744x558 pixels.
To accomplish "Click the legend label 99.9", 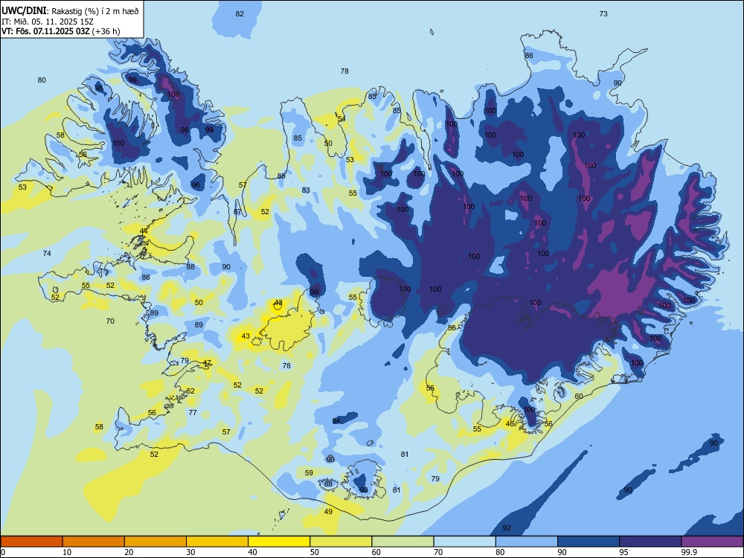I will coord(689,552).
